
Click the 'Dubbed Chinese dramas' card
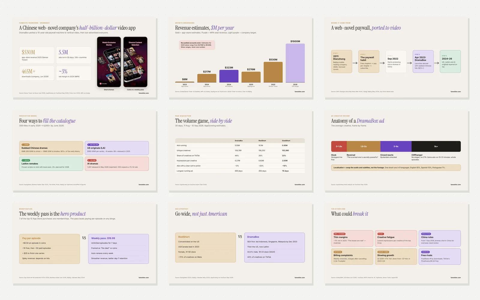click(51, 148)
